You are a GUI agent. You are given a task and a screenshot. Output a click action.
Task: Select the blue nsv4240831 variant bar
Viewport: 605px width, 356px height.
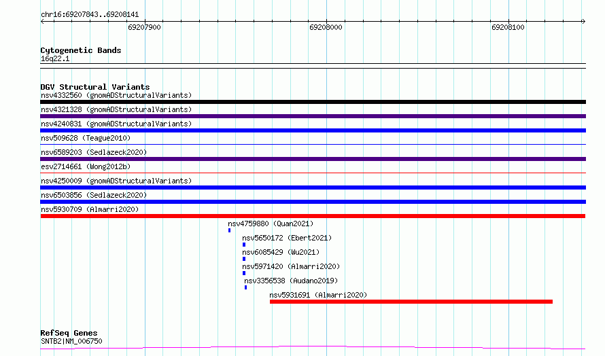(313, 130)
